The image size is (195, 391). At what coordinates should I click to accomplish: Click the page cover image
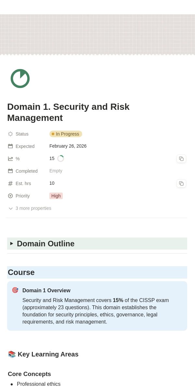pyautogui.click(x=97, y=35)
